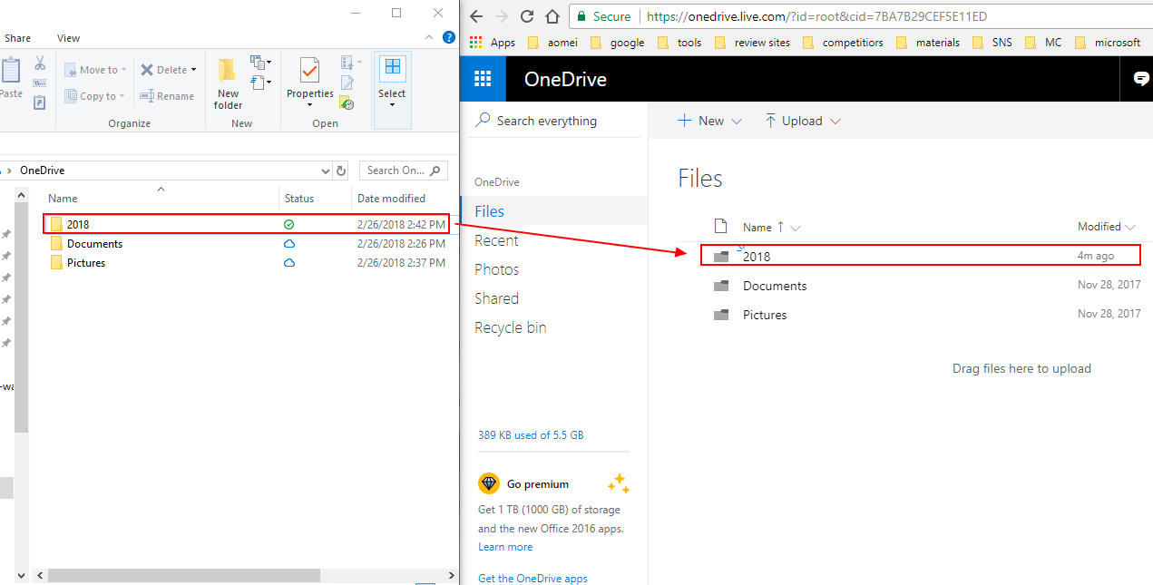The image size is (1153, 585).
Task: Open the View ribbon tab
Action: pyautogui.click(x=68, y=38)
